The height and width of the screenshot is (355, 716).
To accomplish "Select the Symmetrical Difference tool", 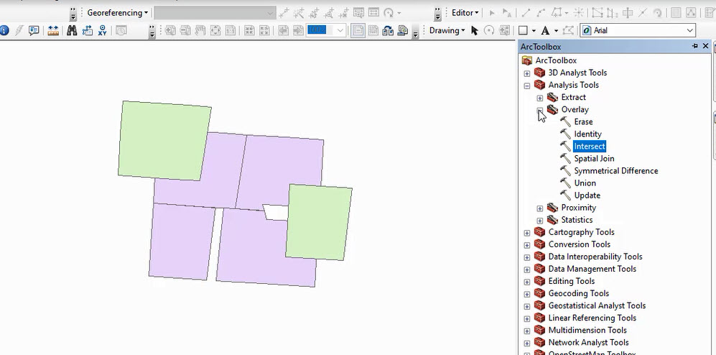I will tap(615, 171).
